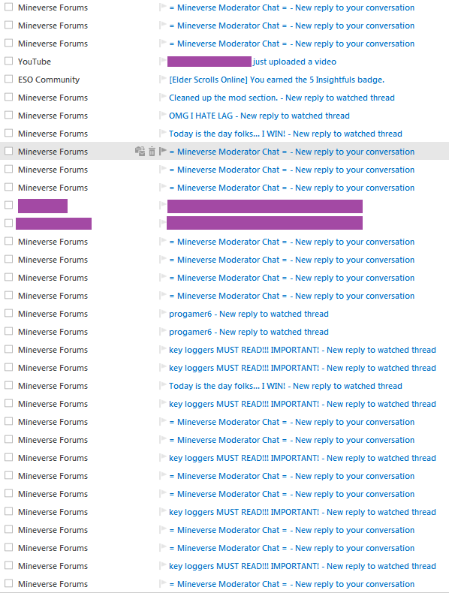This screenshot has height=593, width=449.
Task: Flag the 'Cleaned up the mod section' email
Action: (163, 97)
